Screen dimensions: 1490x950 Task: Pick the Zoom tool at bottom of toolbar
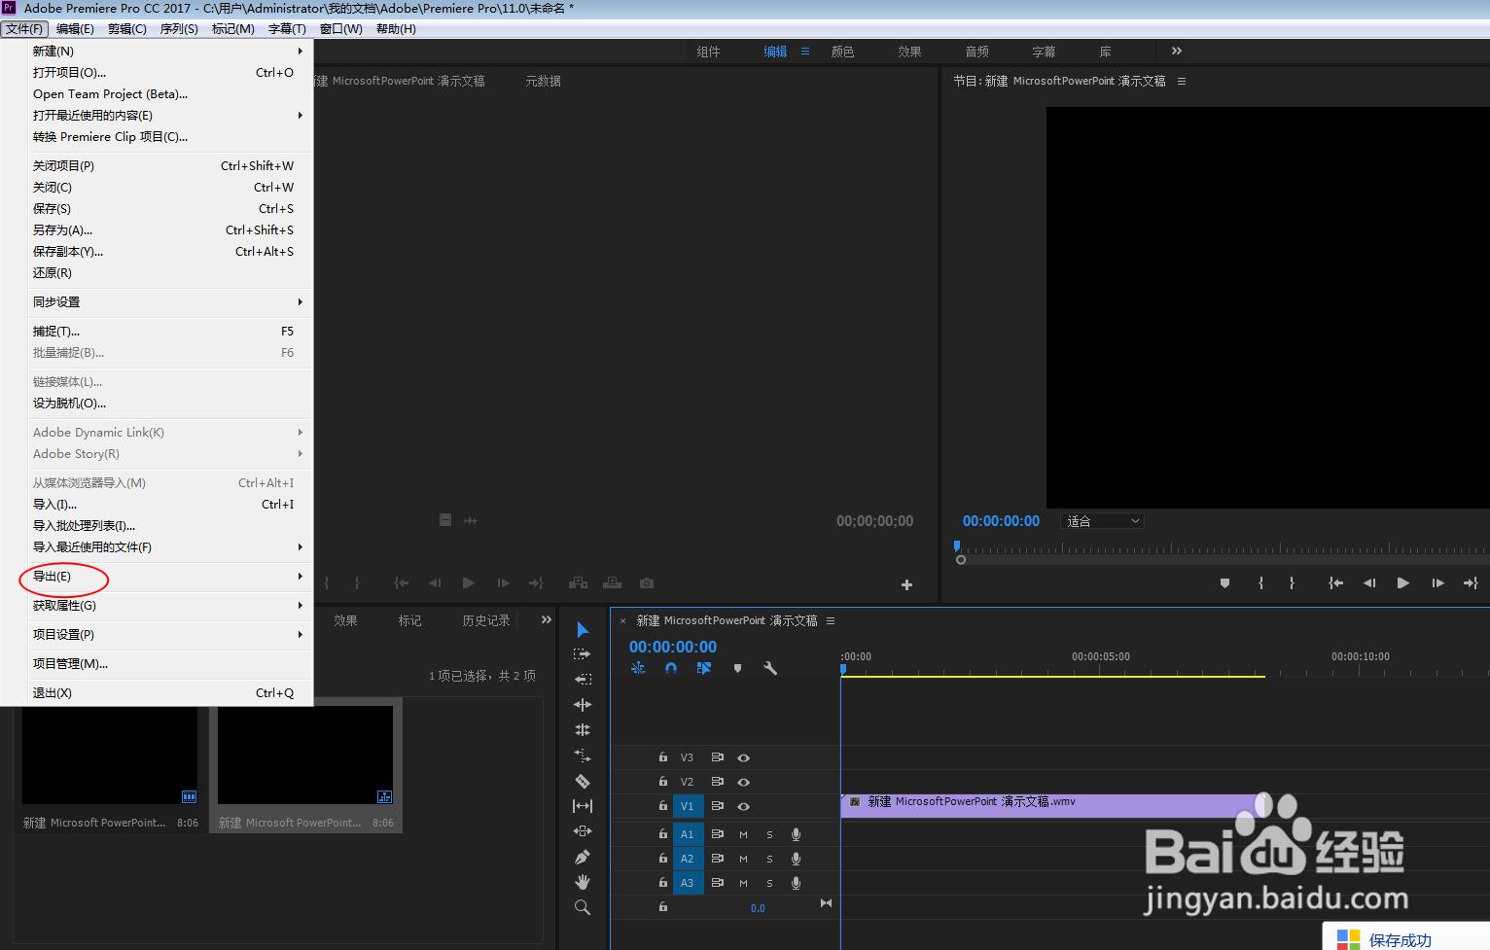582,906
